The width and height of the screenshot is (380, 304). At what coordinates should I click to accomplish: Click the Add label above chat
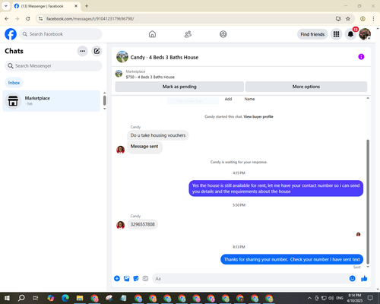point(228,99)
